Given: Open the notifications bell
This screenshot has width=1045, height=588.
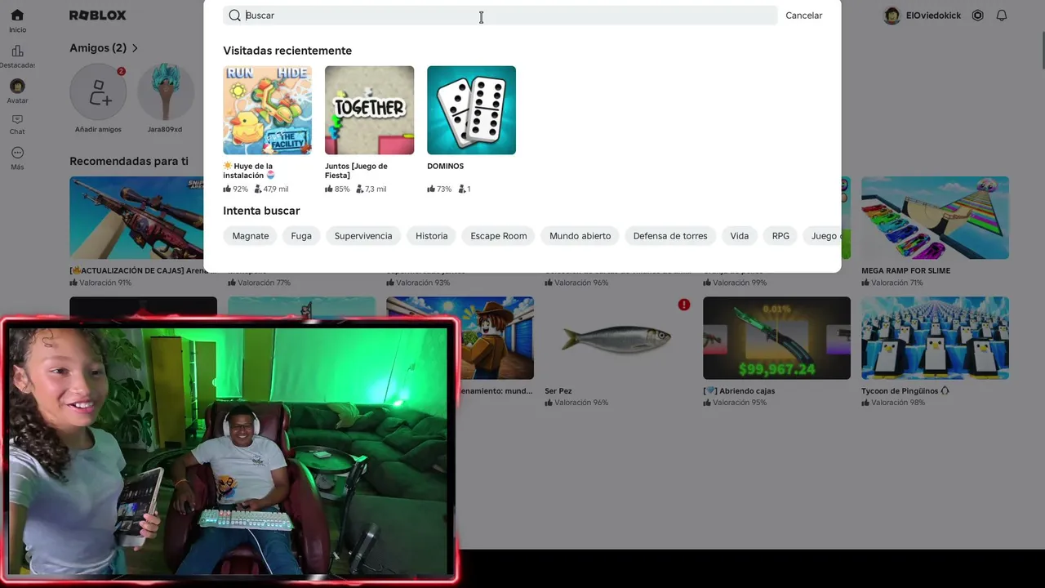Looking at the screenshot, I should click(x=1002, y=16).
